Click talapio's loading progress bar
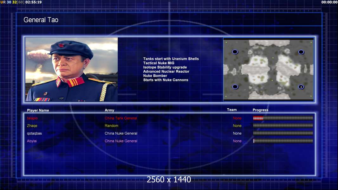This screenshot has width=338, height=190. point(283,118)
